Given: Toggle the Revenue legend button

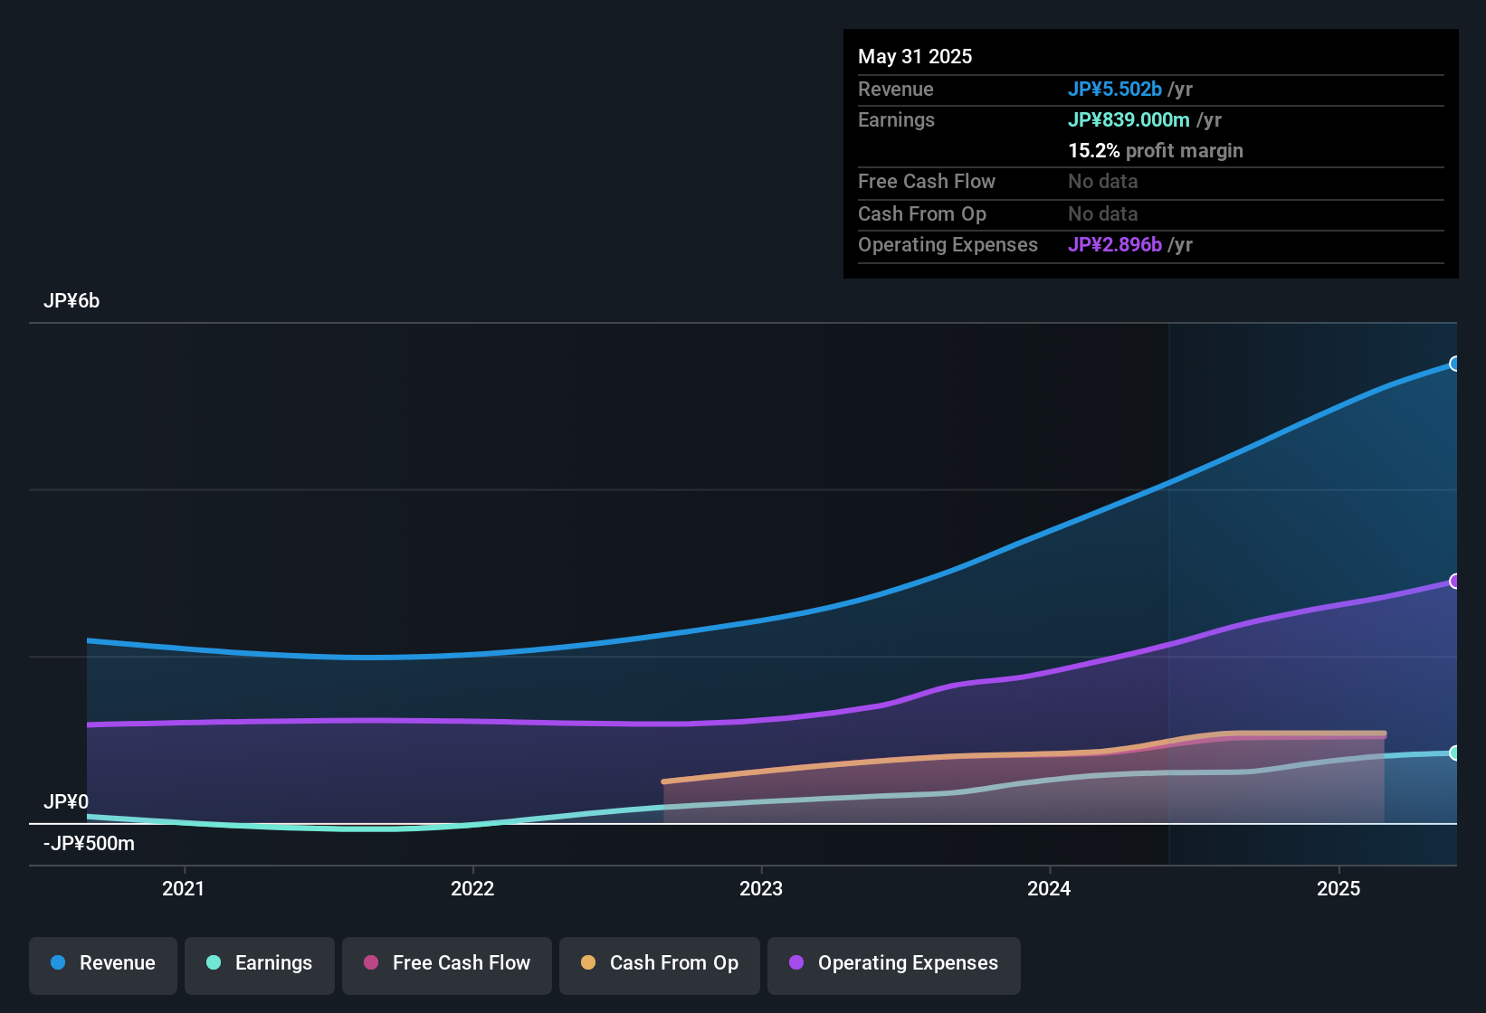Looking at the screenshot, I should click(103, 965).
